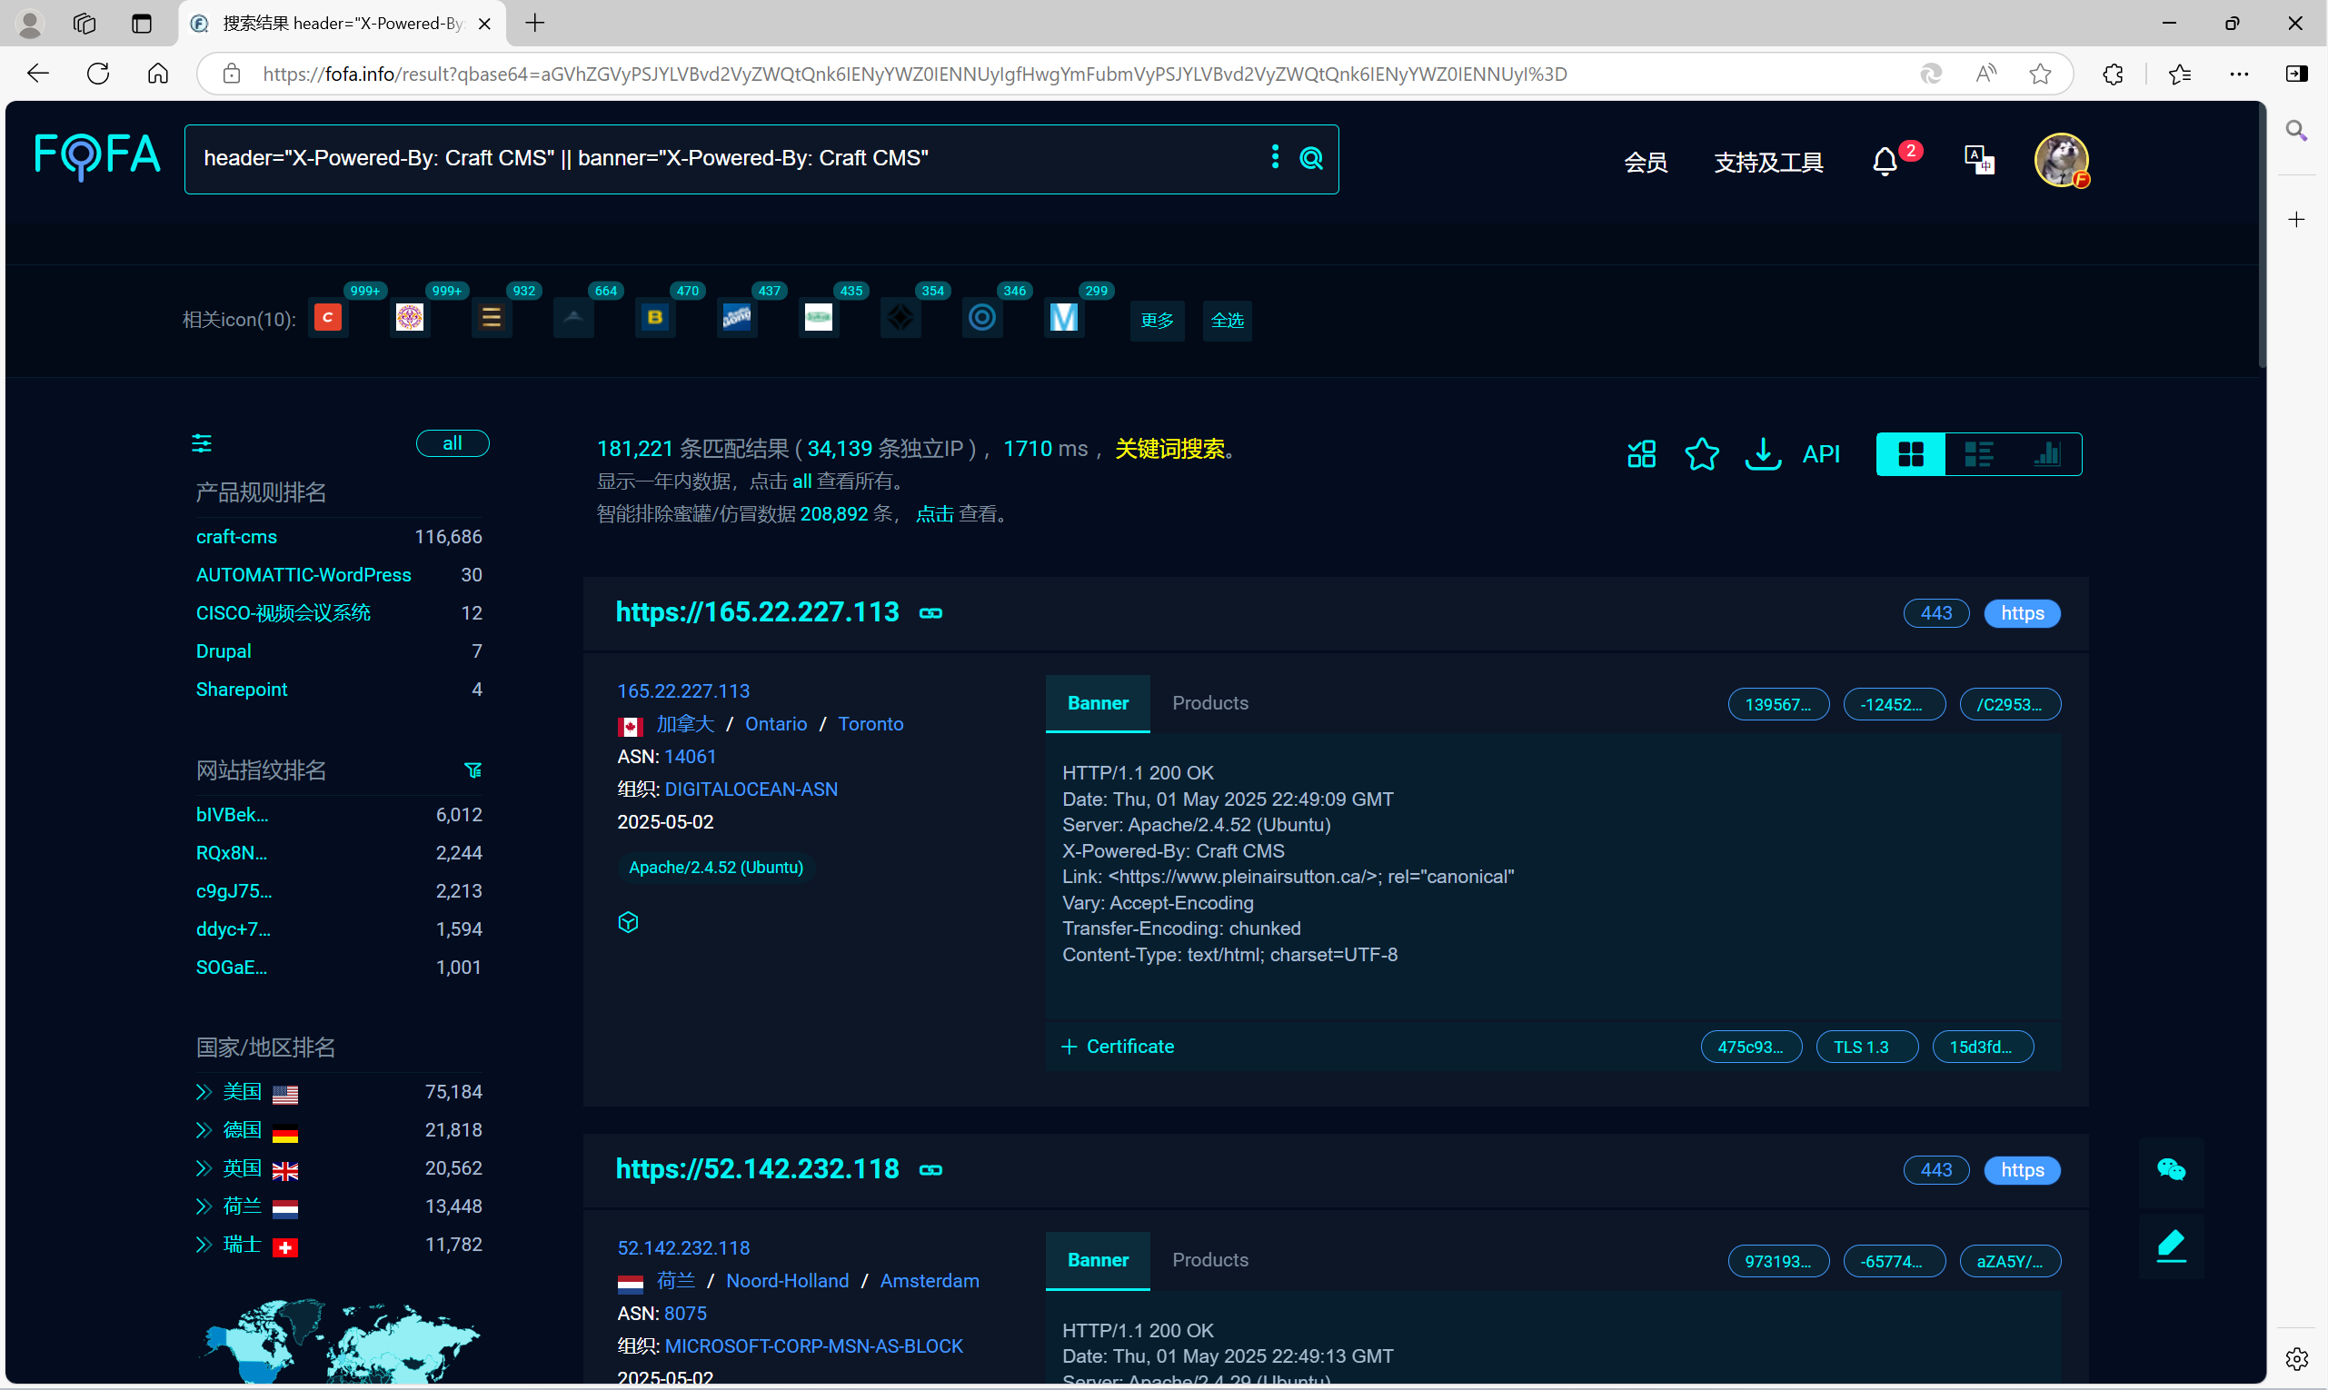
Task: Select the yellow B related icon
Action: coord(655,319)
